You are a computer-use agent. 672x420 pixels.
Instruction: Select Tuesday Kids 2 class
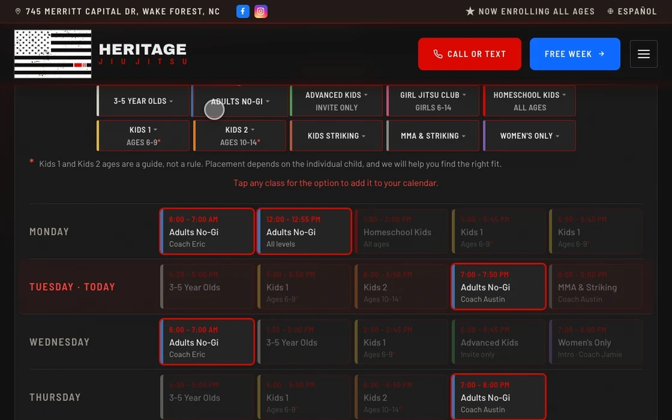[401, 286]
